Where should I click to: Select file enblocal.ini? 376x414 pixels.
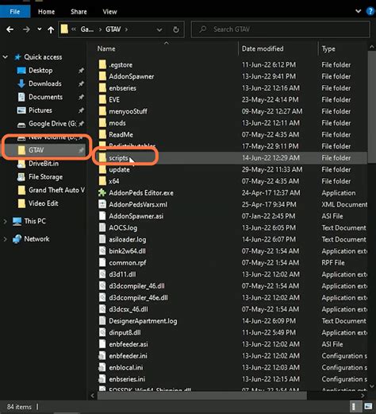tap(126, 368)
